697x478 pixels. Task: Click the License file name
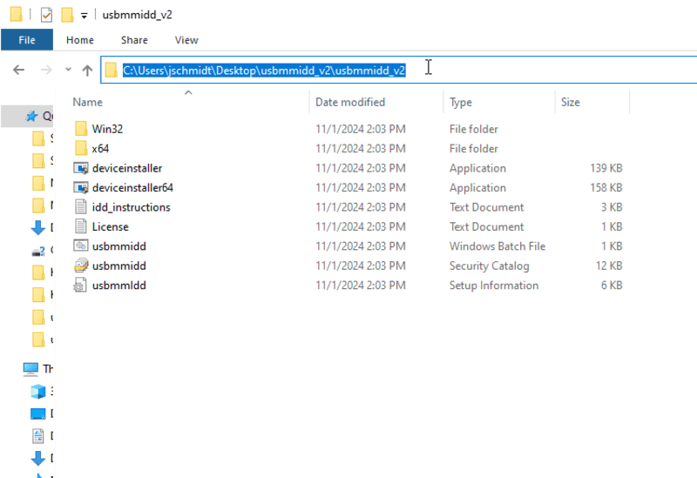pos(111,226)
